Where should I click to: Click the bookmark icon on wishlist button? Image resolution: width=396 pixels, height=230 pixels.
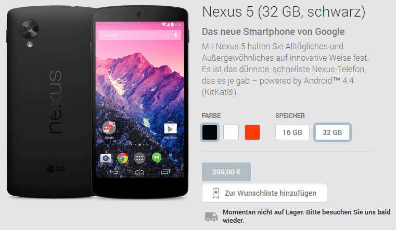tap(215, 193)
